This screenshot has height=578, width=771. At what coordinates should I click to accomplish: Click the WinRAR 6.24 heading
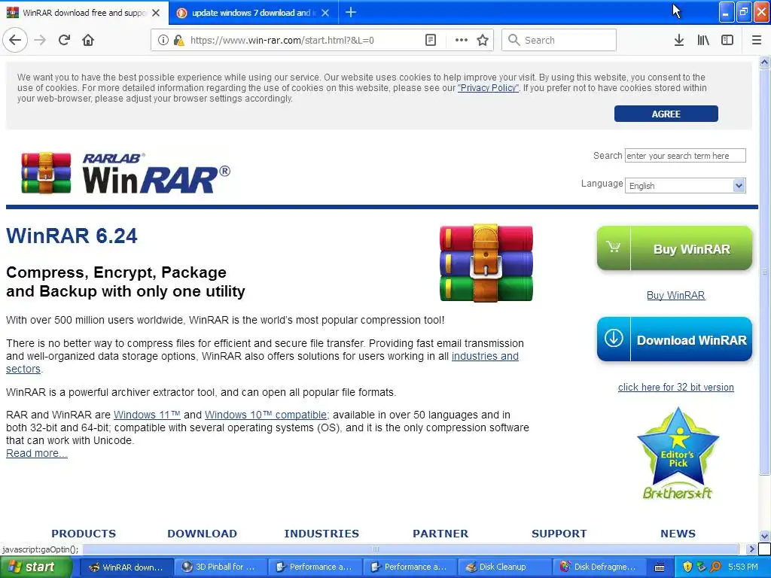click(x=72, y=236)
